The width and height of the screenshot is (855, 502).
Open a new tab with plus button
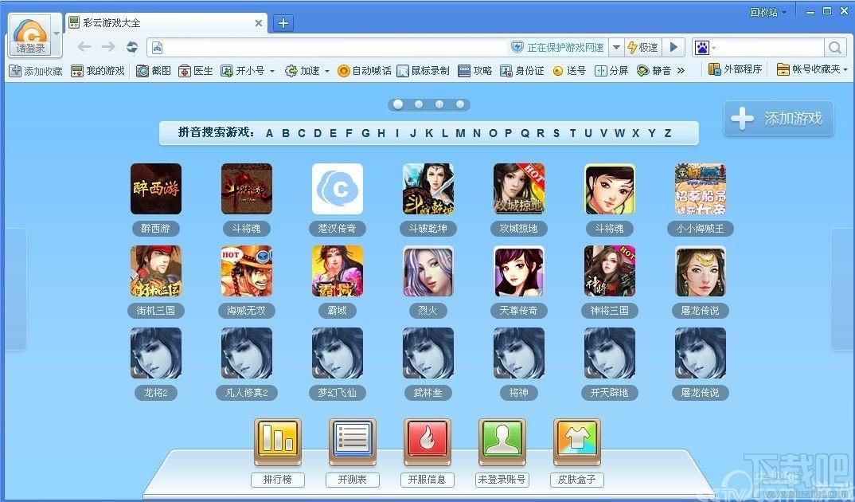(x=283, y=23)
